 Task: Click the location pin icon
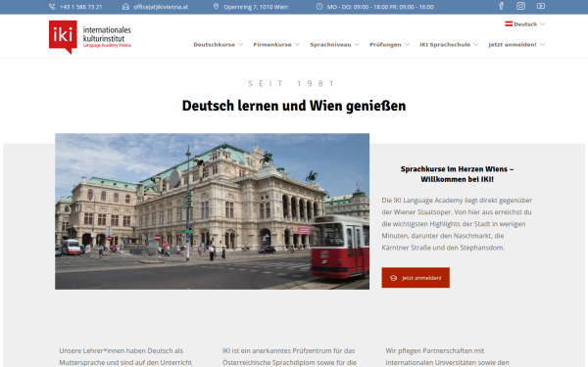coord(216,7)
